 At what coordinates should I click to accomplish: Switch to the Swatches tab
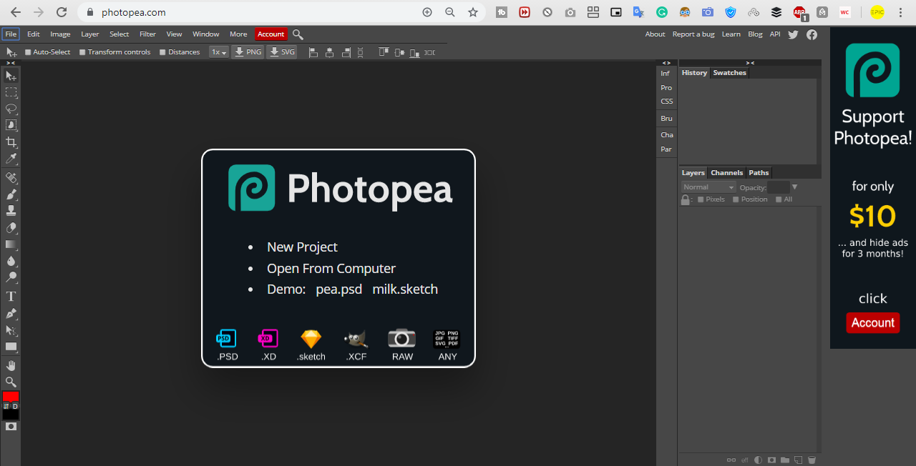729,73
